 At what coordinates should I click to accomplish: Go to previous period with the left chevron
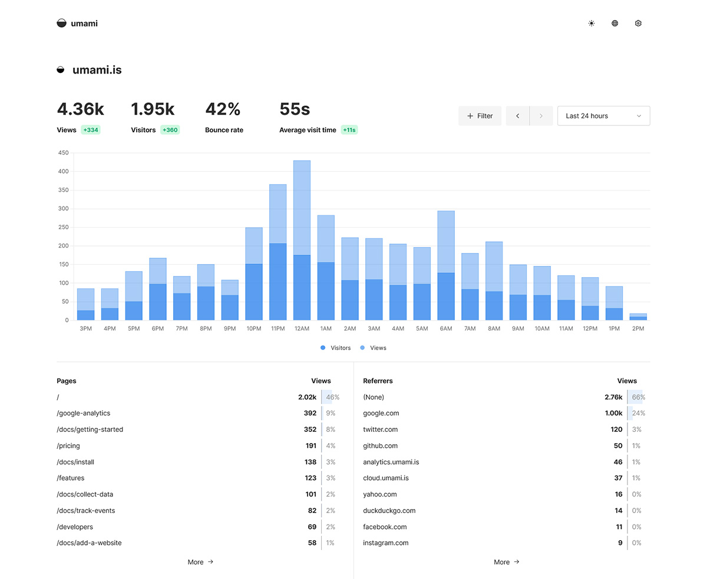pyautogui.click(x=517, y=115)
